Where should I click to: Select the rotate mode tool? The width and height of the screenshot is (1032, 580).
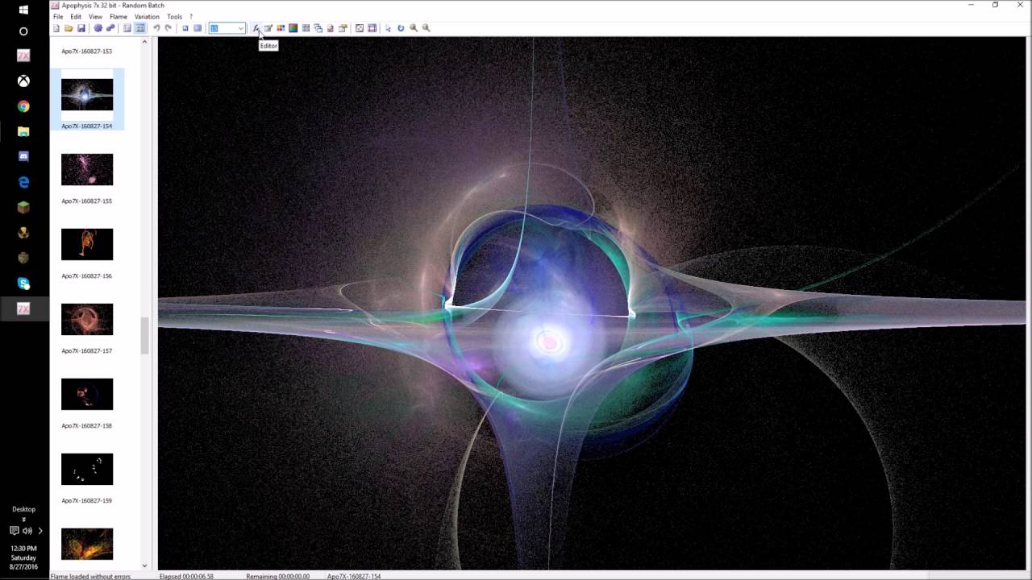401,28
